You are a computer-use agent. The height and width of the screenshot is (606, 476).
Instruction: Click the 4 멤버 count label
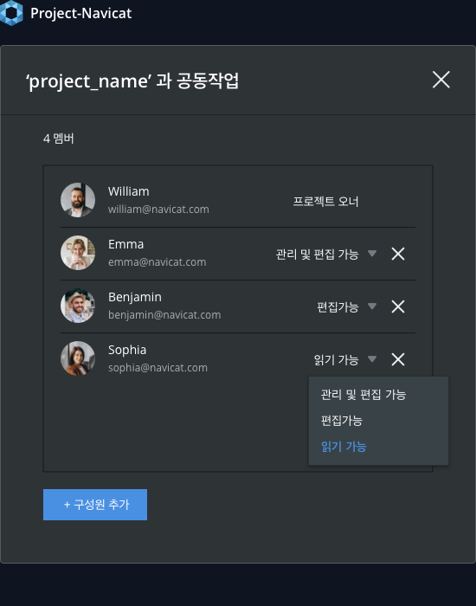tap(58, 139)
